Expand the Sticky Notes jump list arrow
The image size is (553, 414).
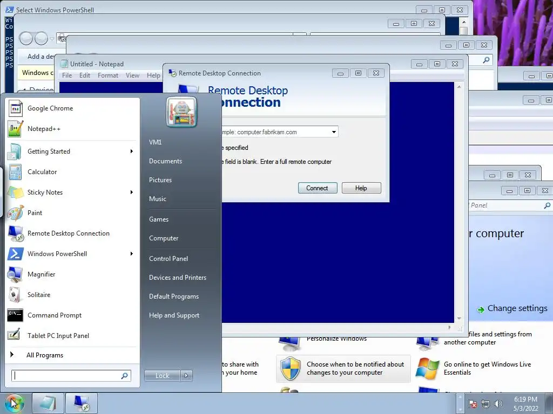132,192
